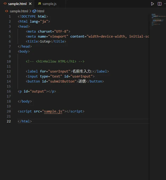Click the opening <head> tag
This screenshot has height=180, width=166.
pyautogui.click(x=24, y=26)
